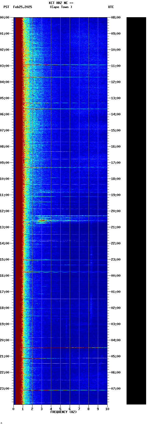148x426 pixels.
Task: Click the UTC axis label '21:00'
Action: tap(116, 227)
